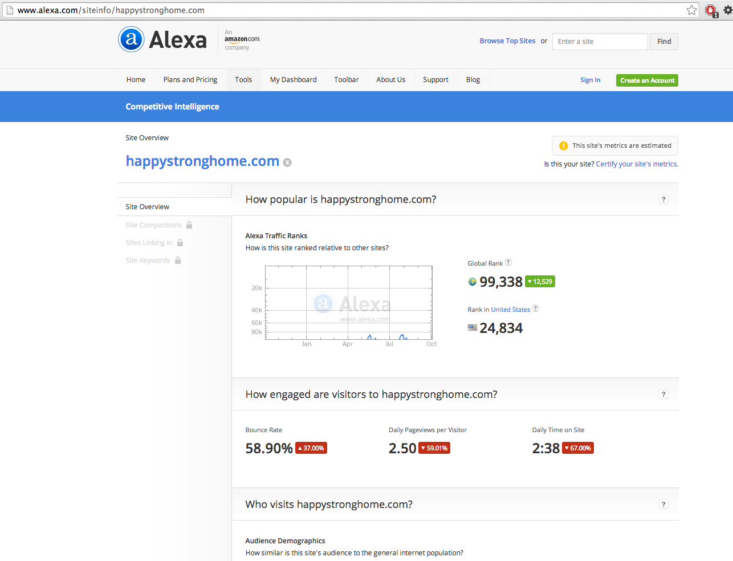The height and width of the screenshot is (561, 733).
Task: Click Certify your site's metrics link
Action: [x=637, y=164]
